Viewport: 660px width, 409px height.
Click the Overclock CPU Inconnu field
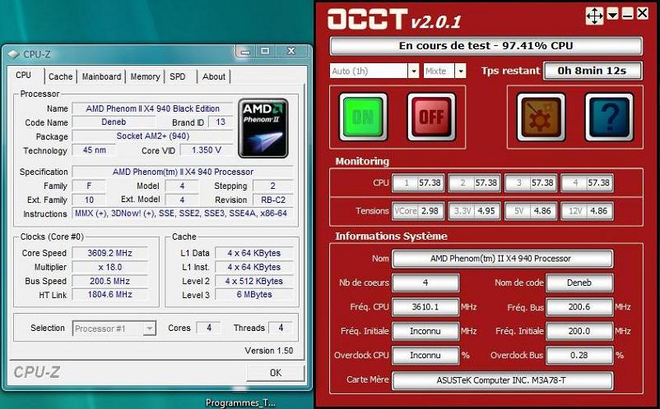tap(425, 356)
